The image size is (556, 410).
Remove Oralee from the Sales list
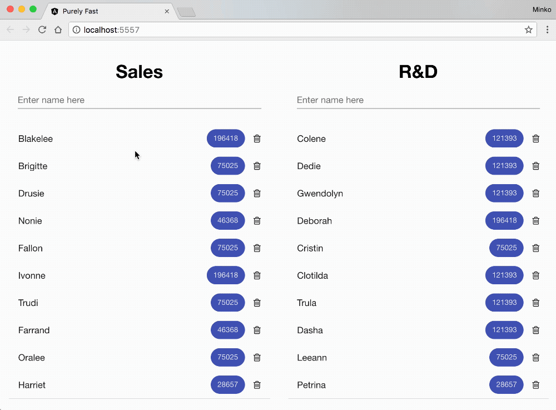click(x=257, y=358)
